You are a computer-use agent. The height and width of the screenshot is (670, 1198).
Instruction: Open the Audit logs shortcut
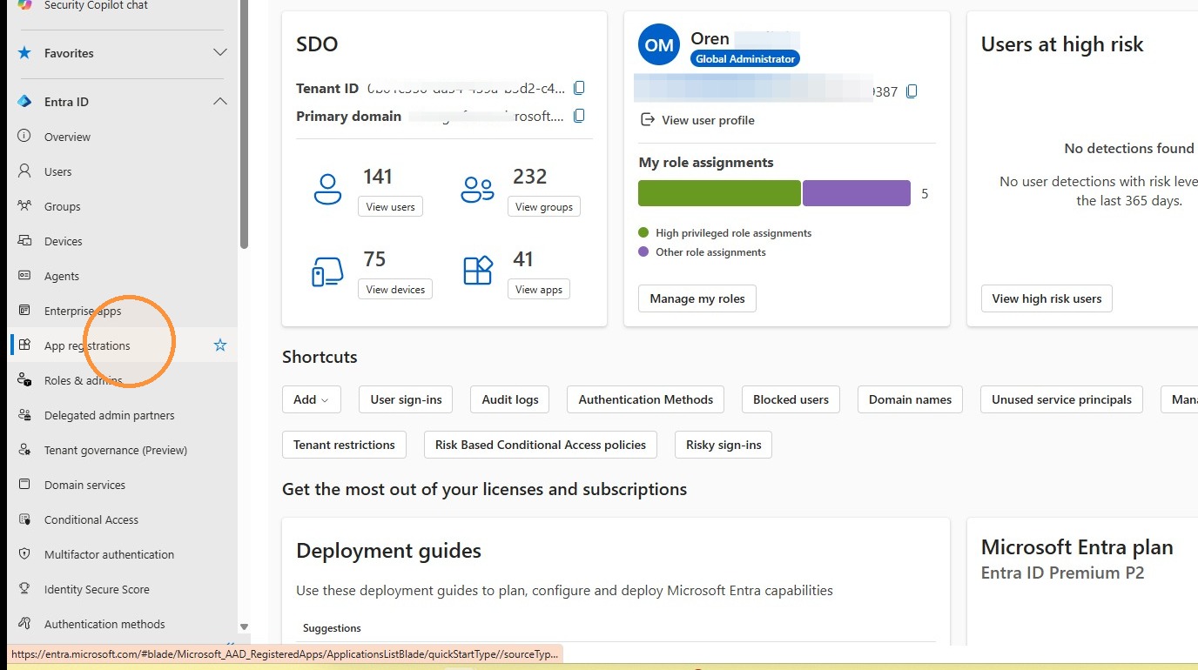coord(510,399)
